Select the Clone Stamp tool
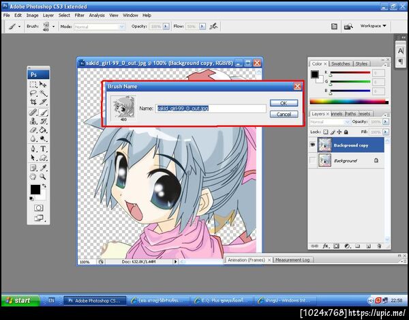Viewport: 409px width, 320px height. (x=33, y=121)
